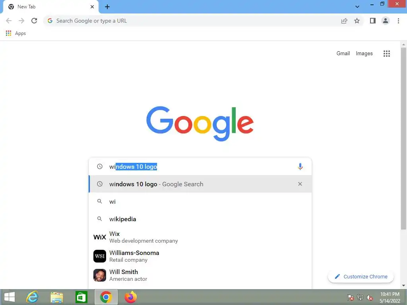
Task: Reload the page with refresh icon
Action: [x=34, y=21]
